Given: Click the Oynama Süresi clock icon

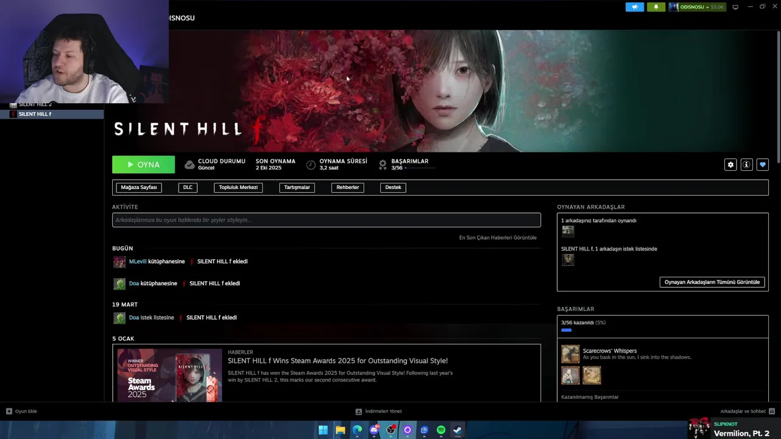Looking at the screenshot, I should (311, 165).
